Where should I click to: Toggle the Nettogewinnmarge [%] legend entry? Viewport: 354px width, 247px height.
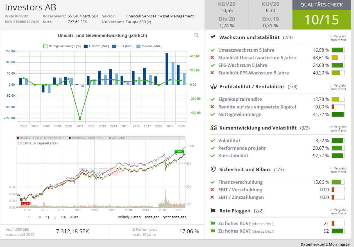(62, 46)
